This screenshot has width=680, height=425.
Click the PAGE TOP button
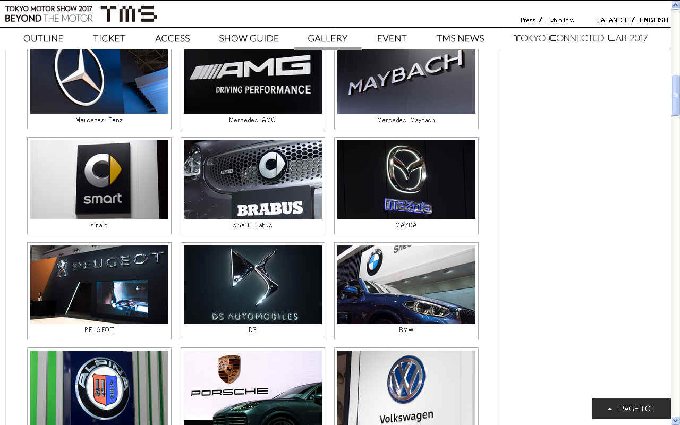tap(631, 409)
